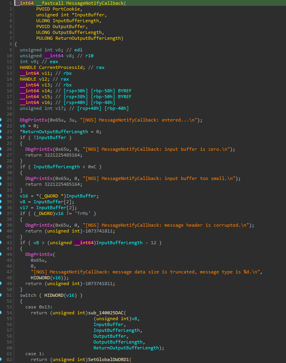This screenshot has width=286, height=363.
Task: Select OutputBuffer argument on line 58
Action: (x=110, y=336)
